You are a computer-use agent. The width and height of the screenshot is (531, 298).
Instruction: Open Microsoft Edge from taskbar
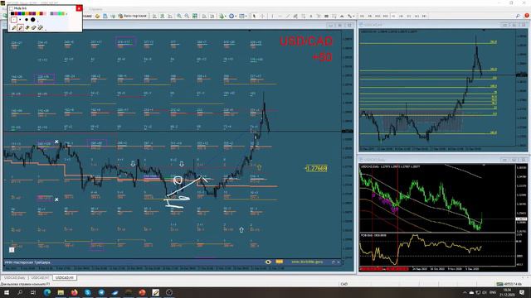click(47, 292)
